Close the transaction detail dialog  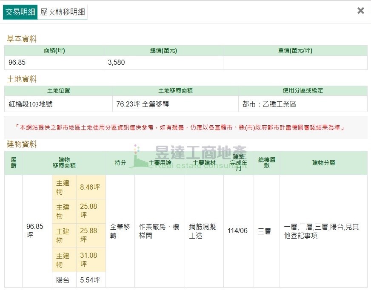(360, 11)
